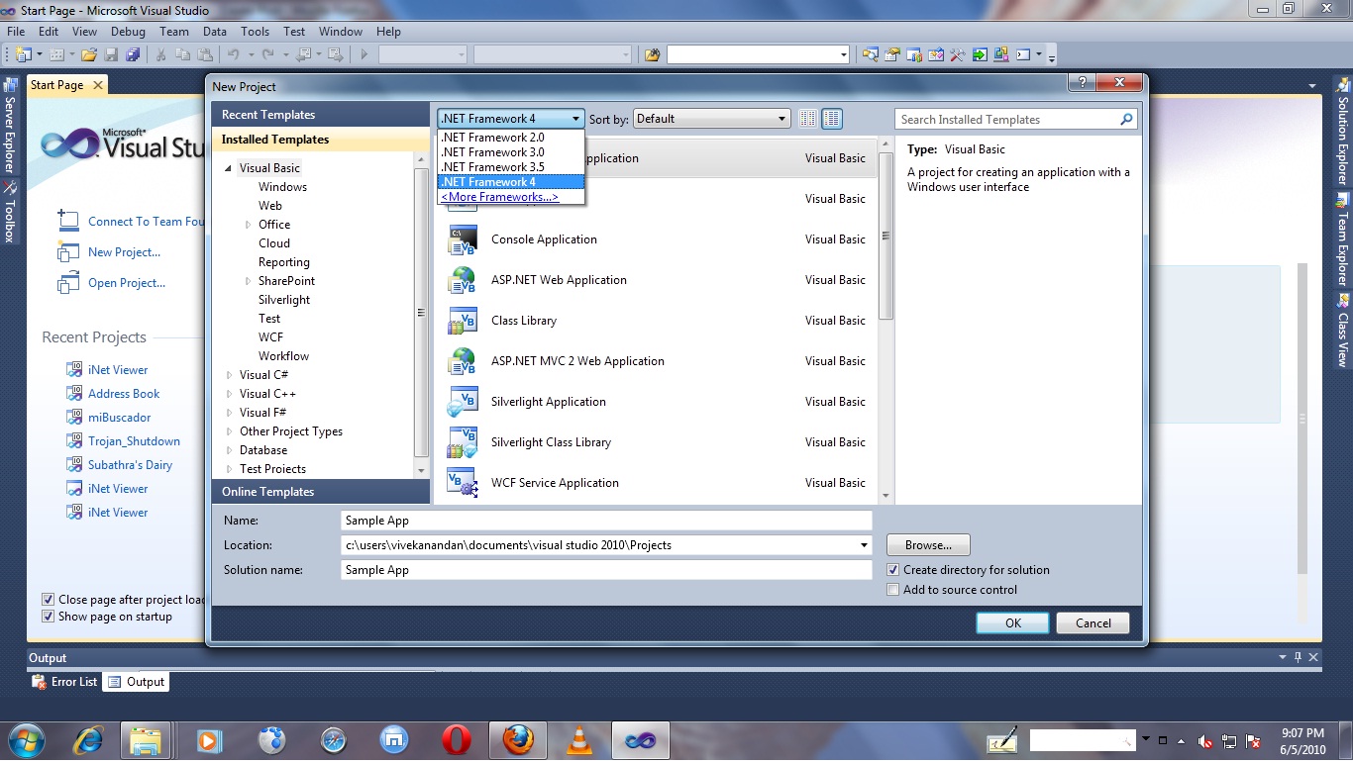Click the Start Page green arrow toolbar icon

[980, 54]
